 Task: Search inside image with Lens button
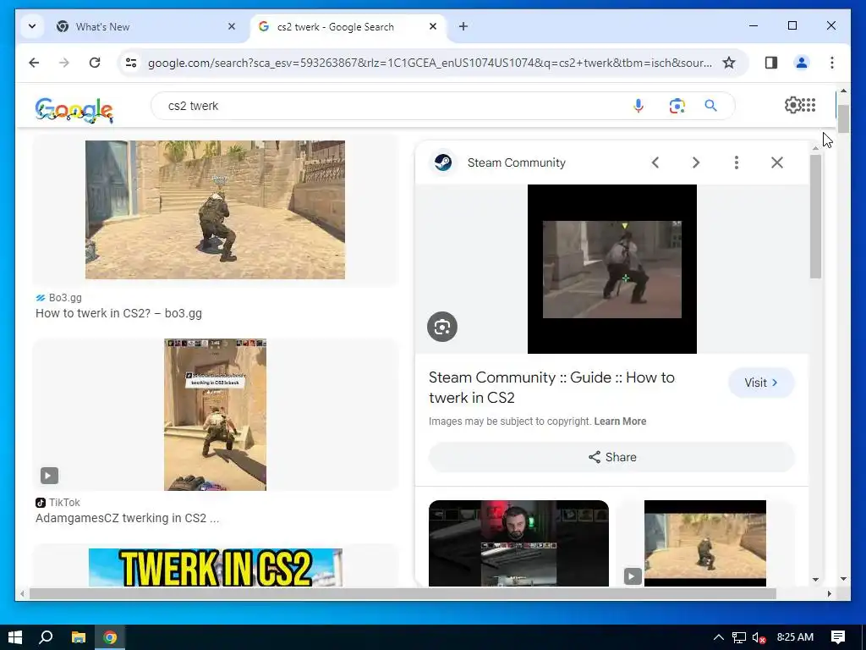coord(441,327)
